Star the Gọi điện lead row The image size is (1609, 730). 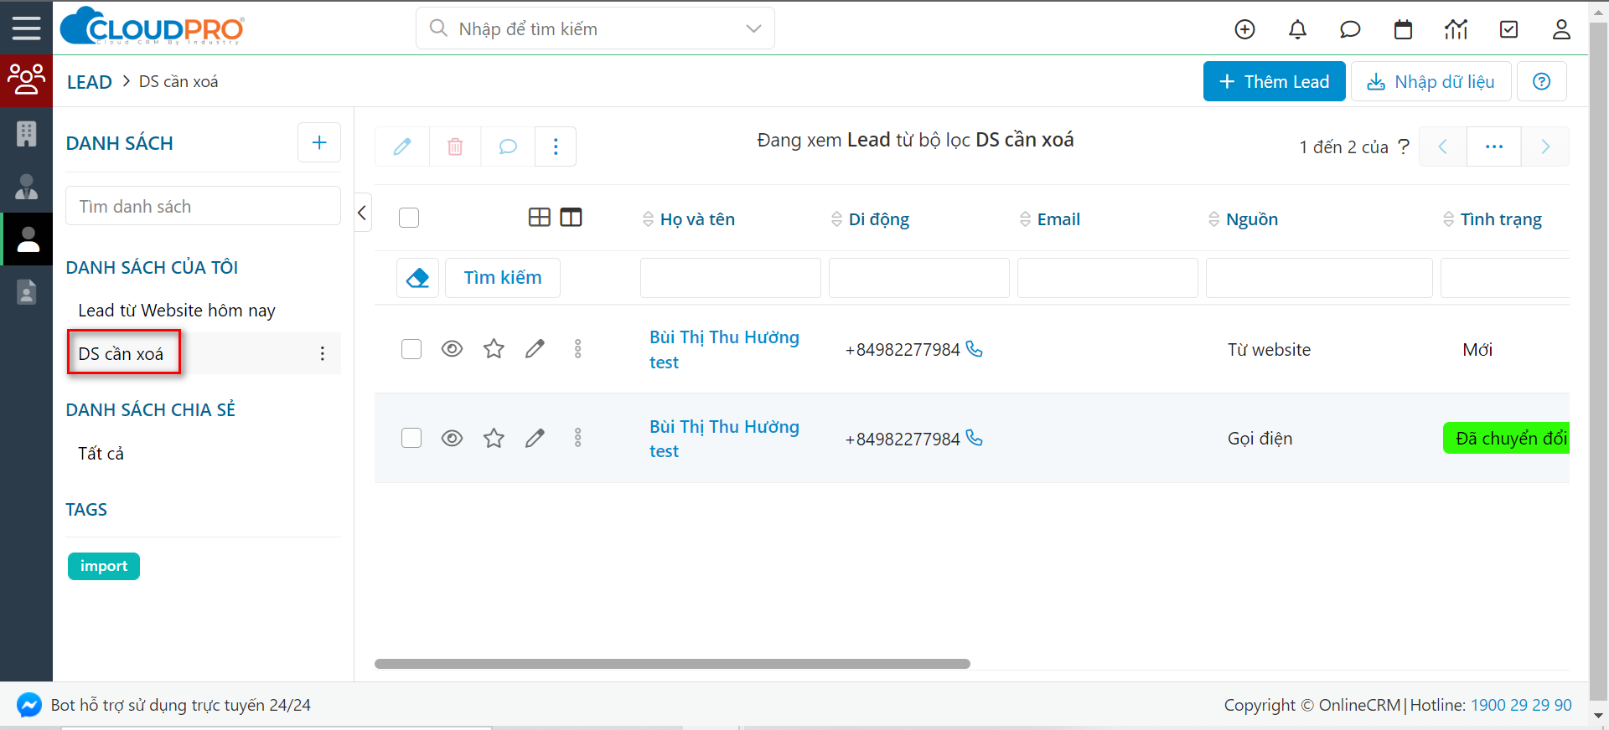click(x=494, y=438)
